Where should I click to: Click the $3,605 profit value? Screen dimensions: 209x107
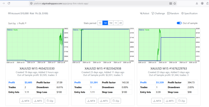coord(28,82)
